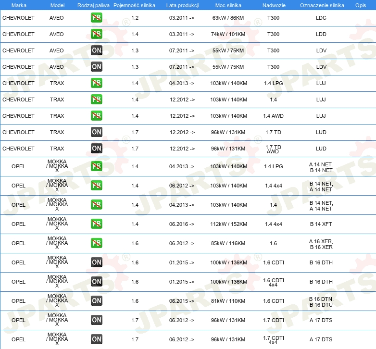
Task: Select the A 14 NET, B 14 NET engine cell
Action: pos(321,167)
